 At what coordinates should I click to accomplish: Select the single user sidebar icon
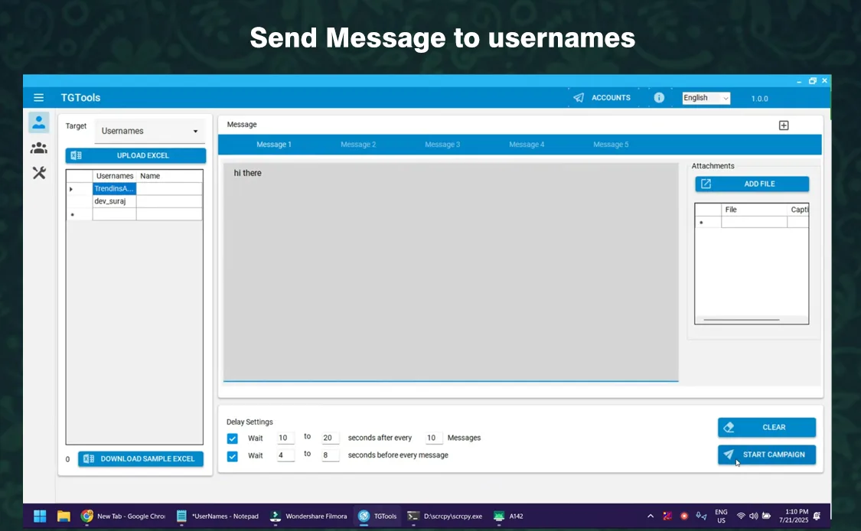coord(38,122)
